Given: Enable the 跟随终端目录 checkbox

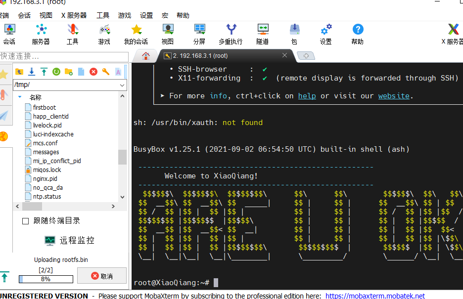Looking at the screenshot, I should [x=26, y=221].
